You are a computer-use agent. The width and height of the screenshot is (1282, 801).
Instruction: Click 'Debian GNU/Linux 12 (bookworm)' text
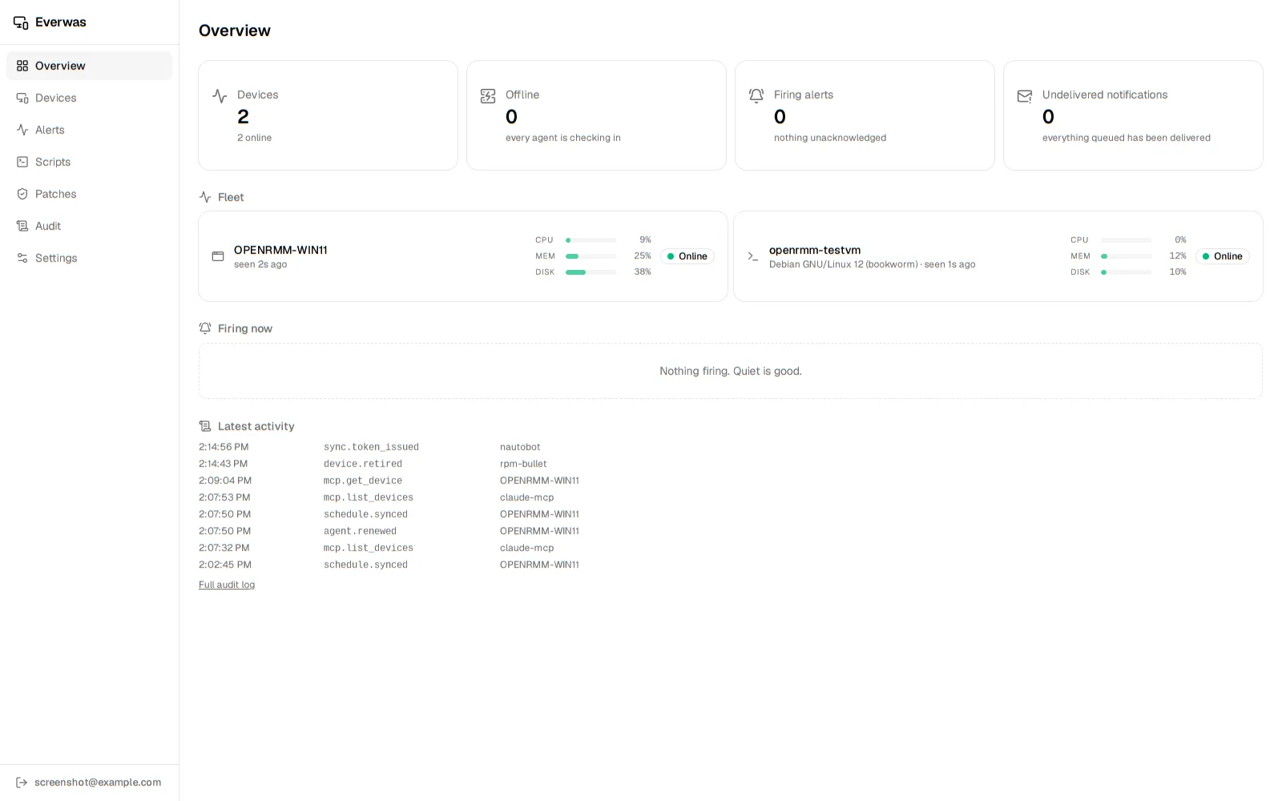pyautogui.click(x=844, y=264)
